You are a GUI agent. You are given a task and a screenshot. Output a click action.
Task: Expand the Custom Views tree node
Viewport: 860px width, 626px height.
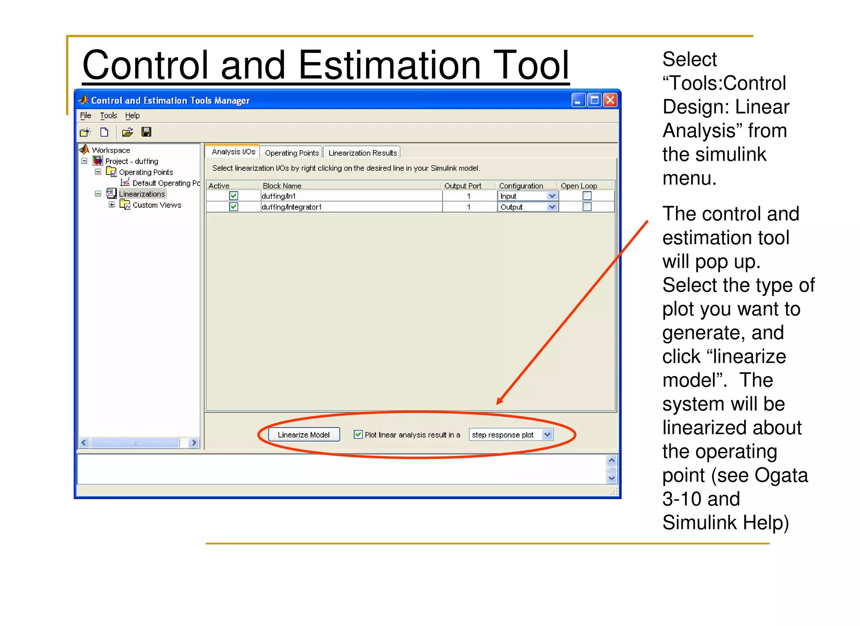coord(112,205)
